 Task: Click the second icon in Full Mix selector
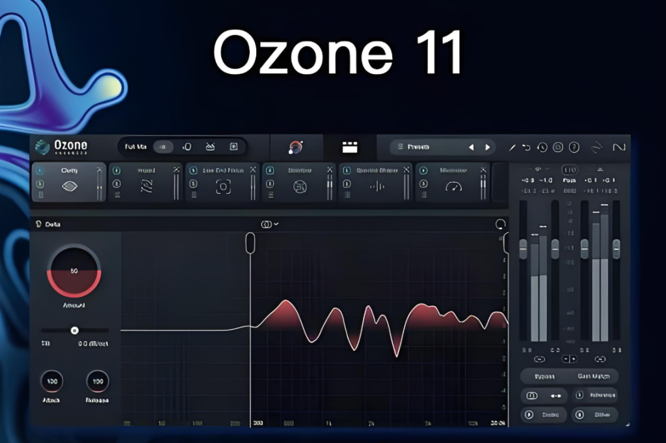click(x=187, y=147)
